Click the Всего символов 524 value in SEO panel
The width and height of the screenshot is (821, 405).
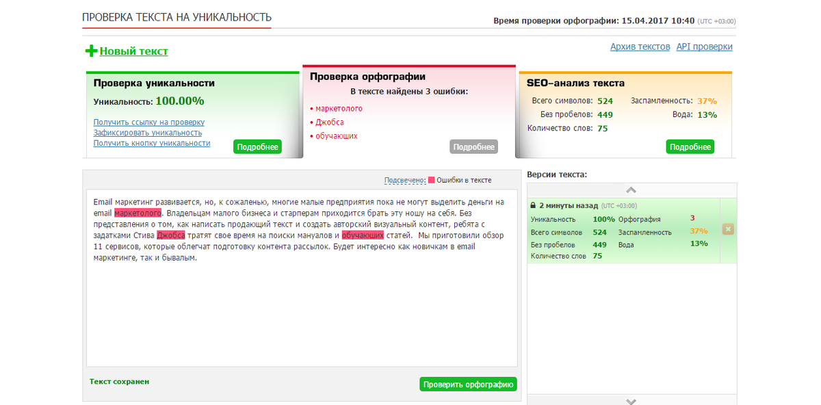coord(605,101)
